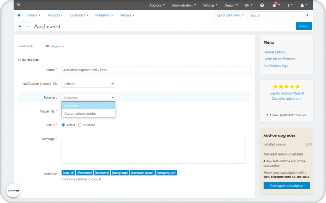Expand the dropdown next to back arrow
The width and height of the screenshot is (326, 203).
click(28, 27)
